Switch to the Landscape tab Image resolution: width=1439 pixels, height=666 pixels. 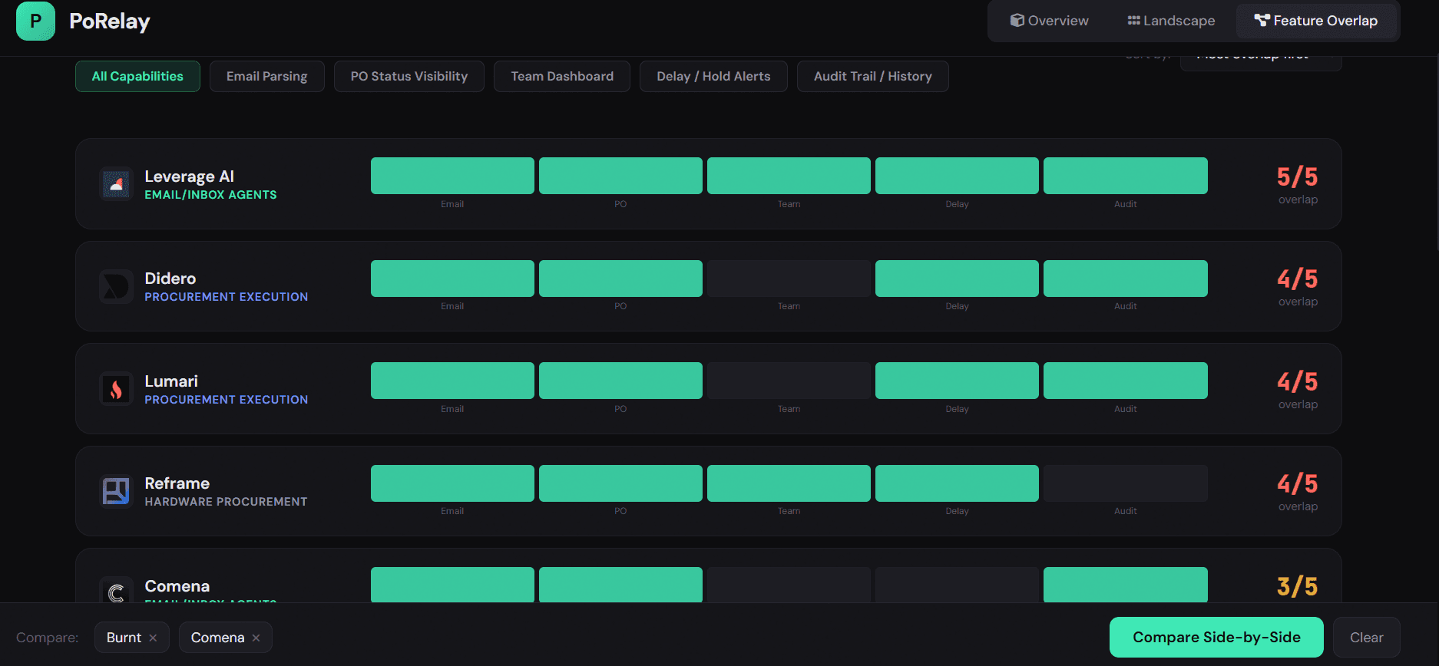pos(1171,21)
